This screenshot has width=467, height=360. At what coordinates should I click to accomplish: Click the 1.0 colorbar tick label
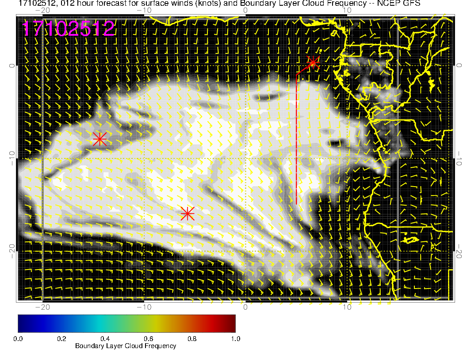[x=236, y=339]
